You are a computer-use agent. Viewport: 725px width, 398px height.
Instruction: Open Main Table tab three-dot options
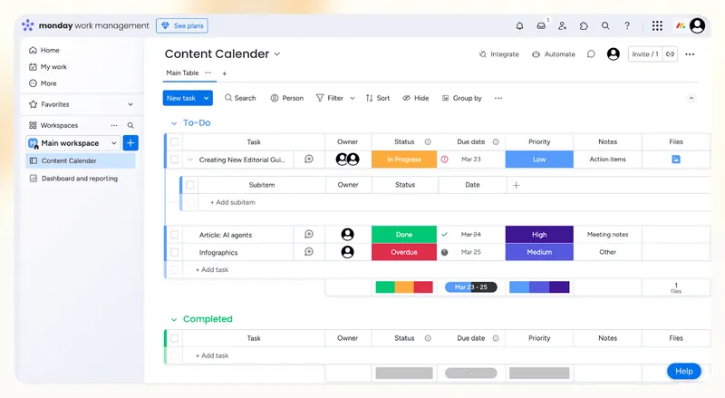208,73
